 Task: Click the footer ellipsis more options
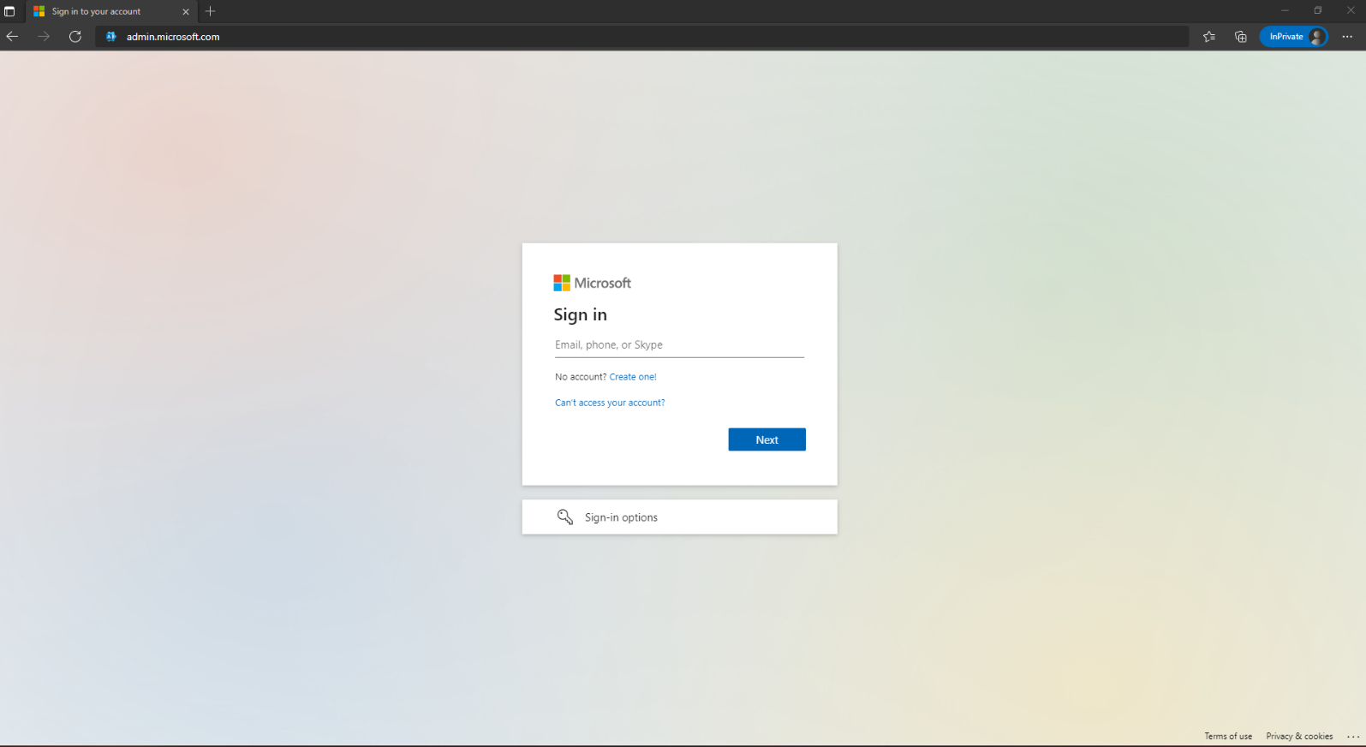point(1353,736)
